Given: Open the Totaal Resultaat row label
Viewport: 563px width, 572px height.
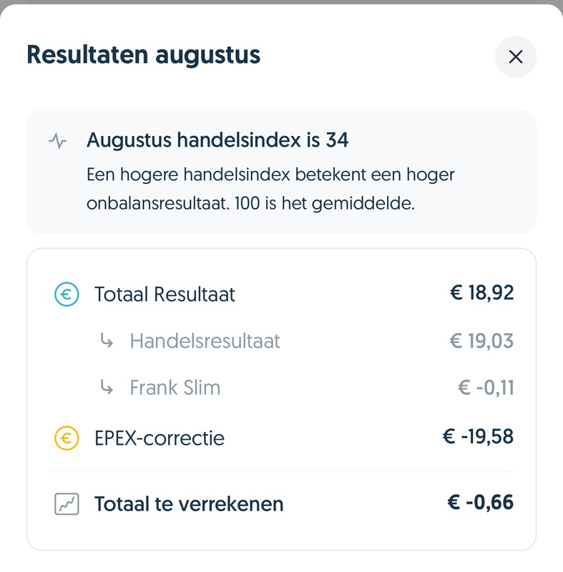Looking at the screenshot, I should coord(165,294).
